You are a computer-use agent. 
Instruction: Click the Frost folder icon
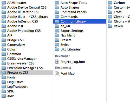pyautogui.click(x=110, y=12)
